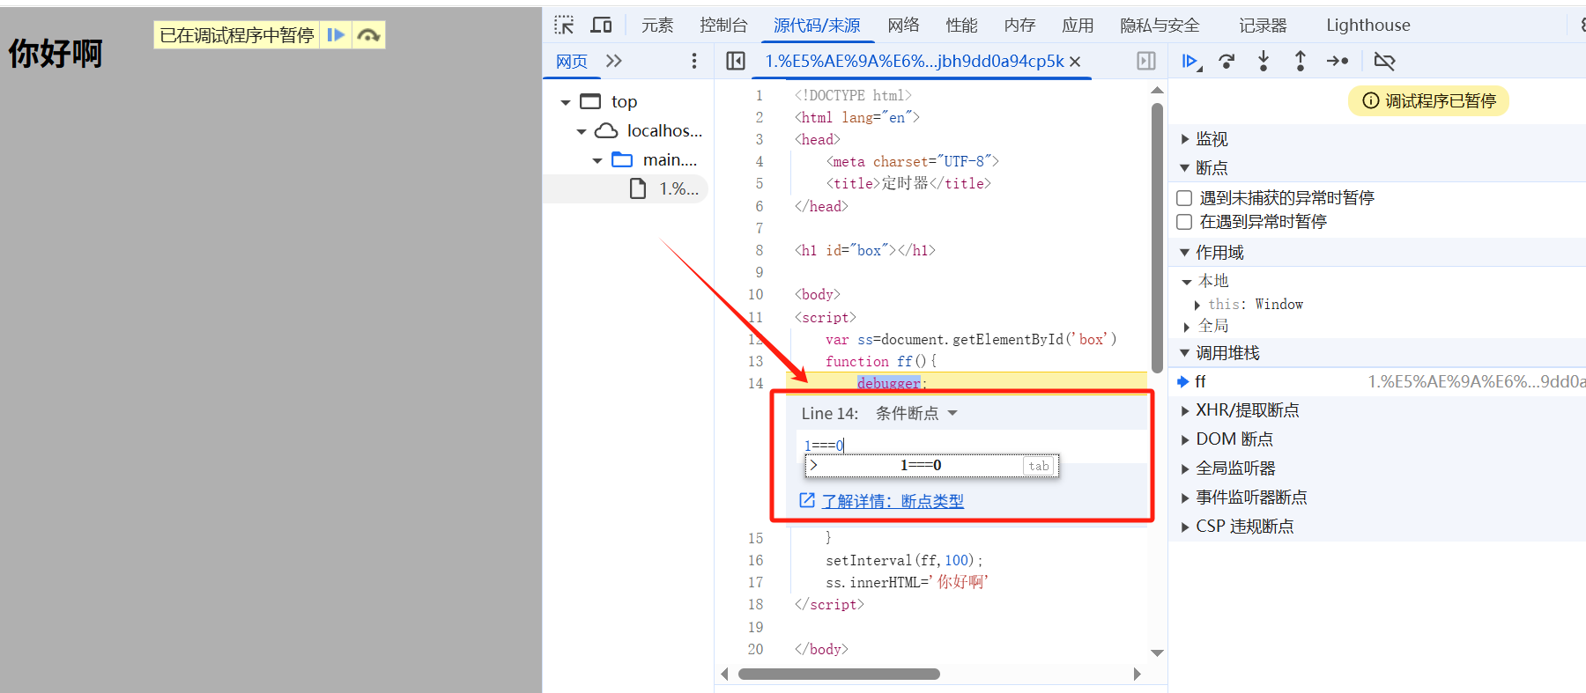Open the 记录器 tab
The height and width of the screenshot is (693, 1586).
[x=1263, y=25]
